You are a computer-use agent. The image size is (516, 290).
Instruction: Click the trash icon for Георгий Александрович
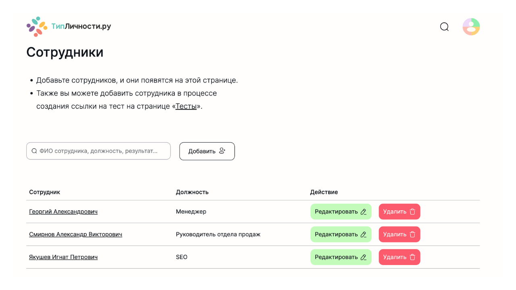point(412,212)
